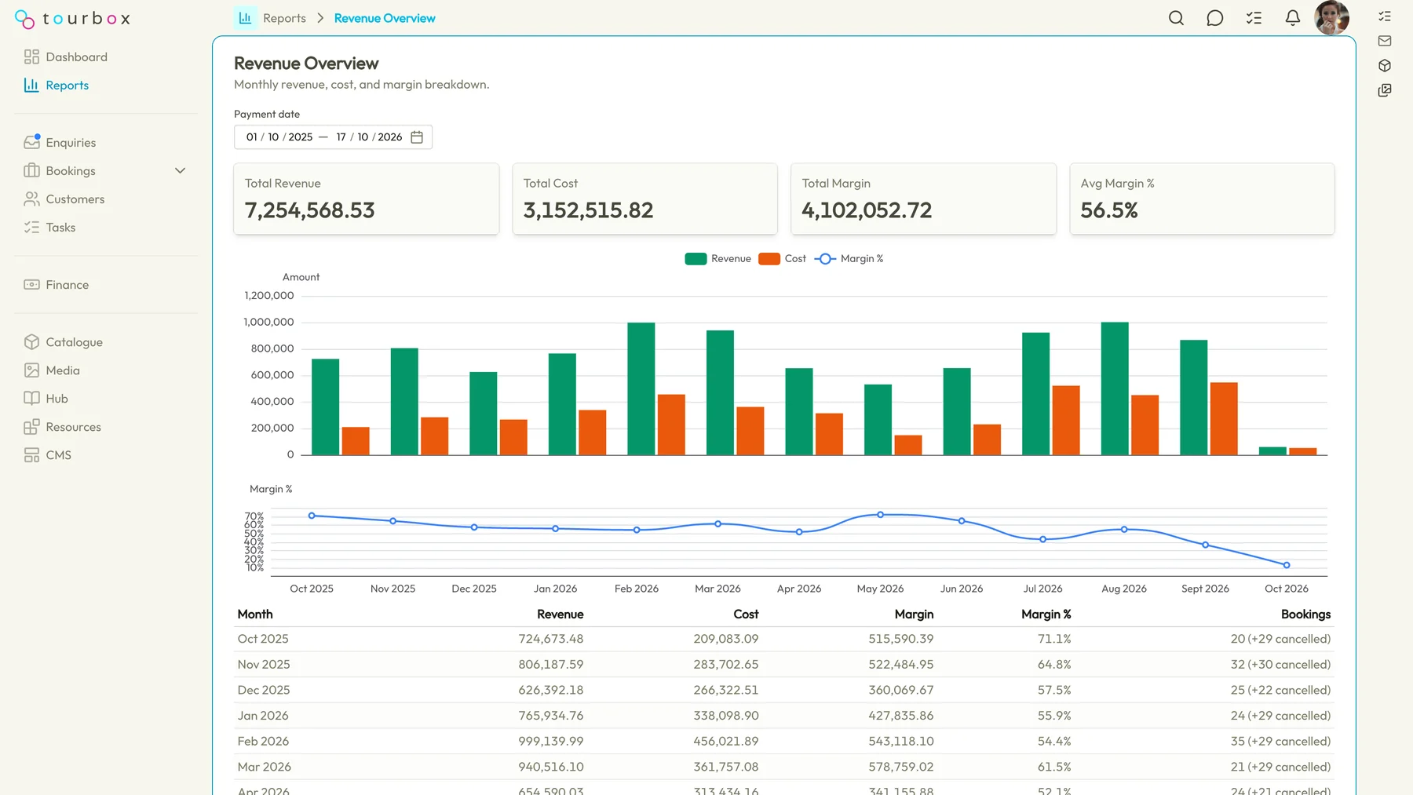Viewport: 1413px width, 795px height.
Task: Click the Month column header
Action: 255,614
